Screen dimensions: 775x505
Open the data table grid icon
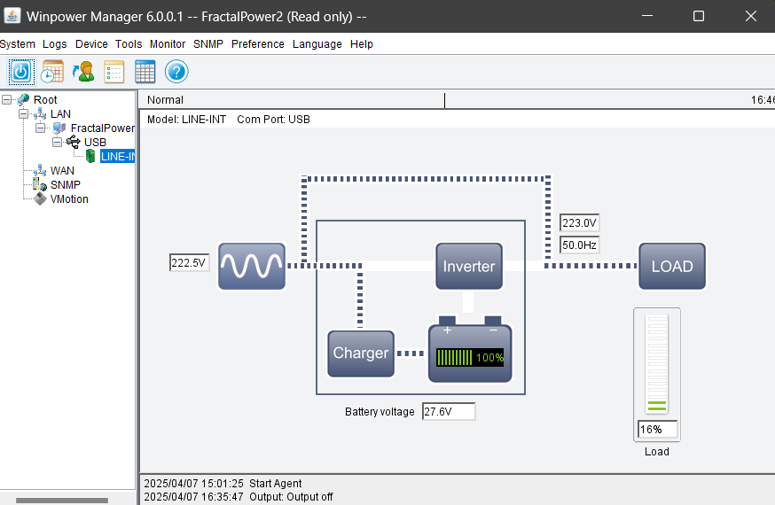tap(145, 72)
